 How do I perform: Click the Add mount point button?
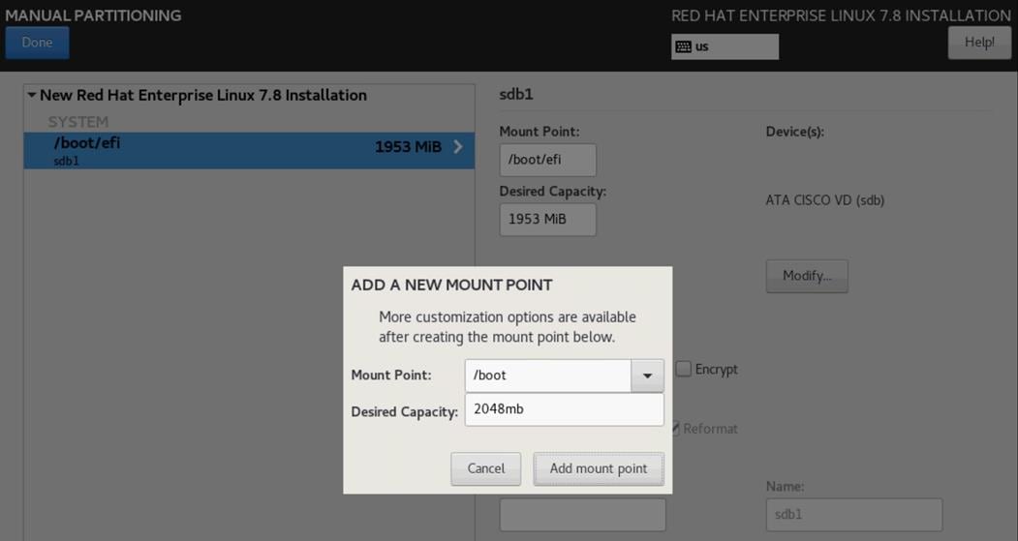(598, 468)
